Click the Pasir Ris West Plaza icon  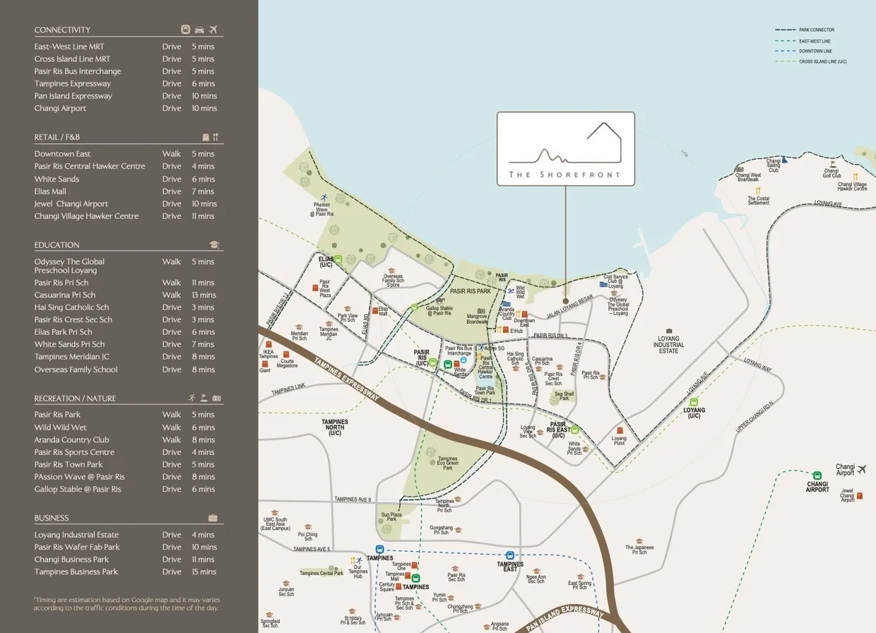pyautogui.click(x=316, y=288)
